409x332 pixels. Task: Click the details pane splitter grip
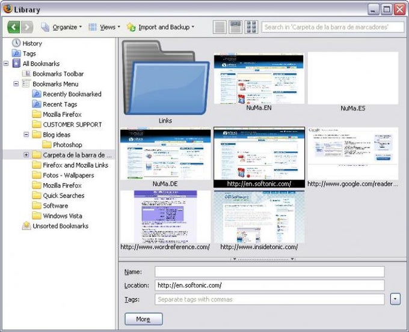point(263,259)
